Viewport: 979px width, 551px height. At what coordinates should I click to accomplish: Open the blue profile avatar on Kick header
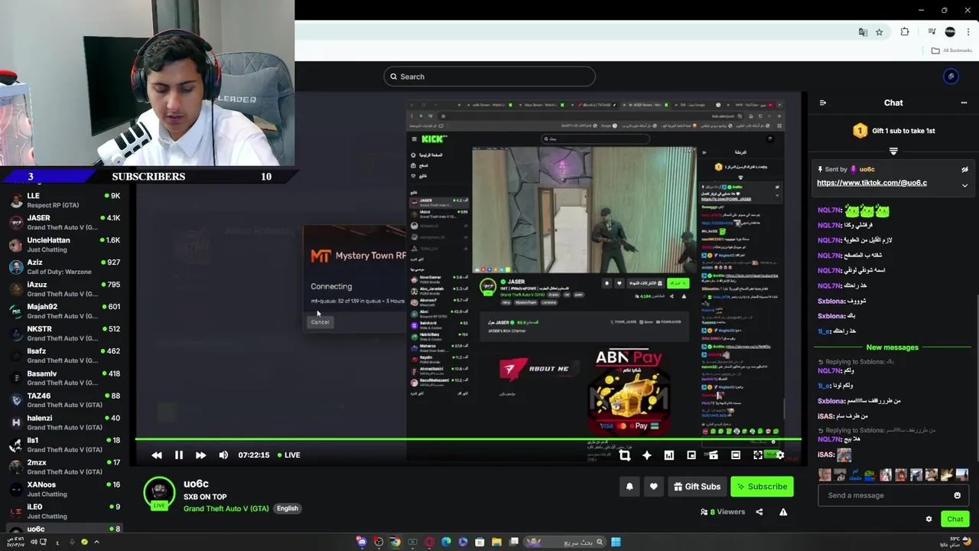tap(951, 77)
